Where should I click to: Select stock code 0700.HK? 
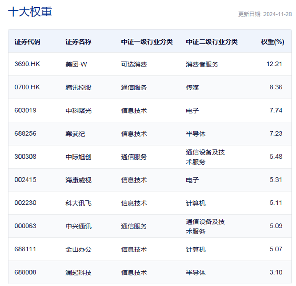click(27, 87)
